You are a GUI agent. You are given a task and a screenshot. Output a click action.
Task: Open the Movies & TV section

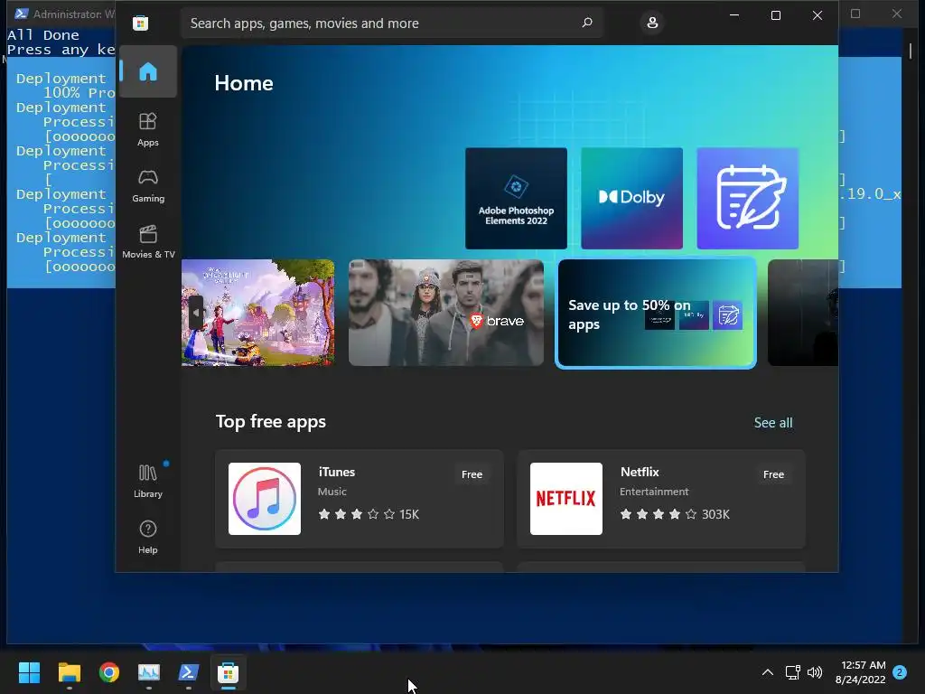148,242
